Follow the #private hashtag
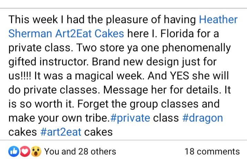Image resolution: width=247 pixels, height=159 pixels. [x=130, y=118]
